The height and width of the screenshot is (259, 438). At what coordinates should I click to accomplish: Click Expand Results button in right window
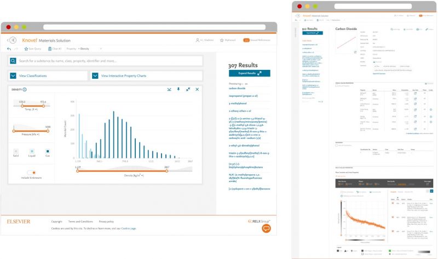[x=313, y=33]
